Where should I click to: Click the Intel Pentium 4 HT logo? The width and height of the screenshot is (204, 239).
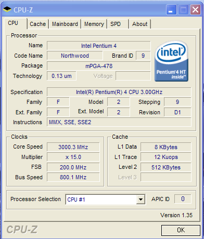171,61
